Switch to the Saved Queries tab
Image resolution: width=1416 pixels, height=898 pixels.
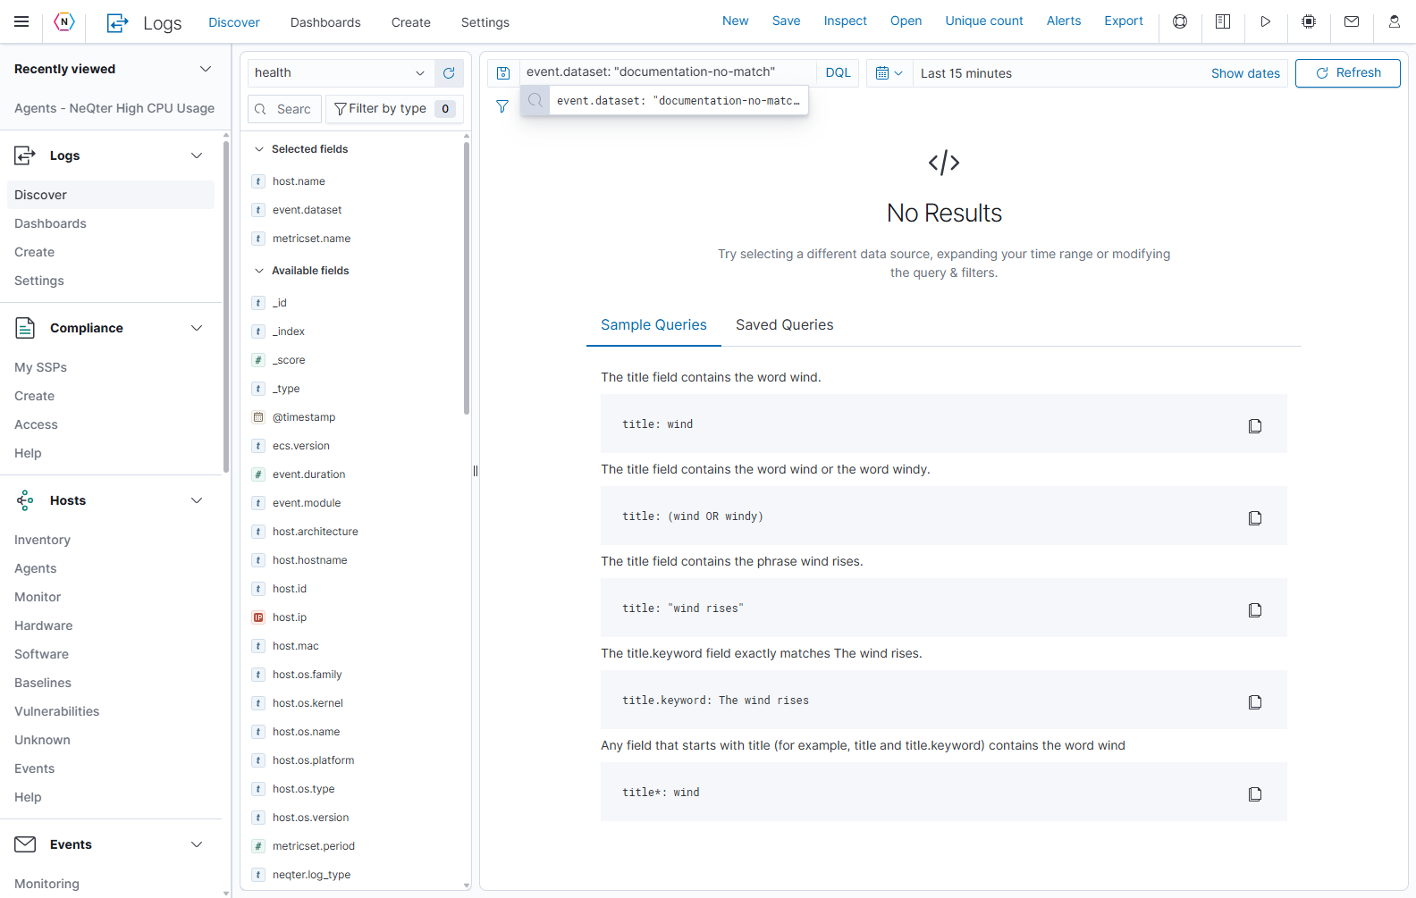(784, 325)
